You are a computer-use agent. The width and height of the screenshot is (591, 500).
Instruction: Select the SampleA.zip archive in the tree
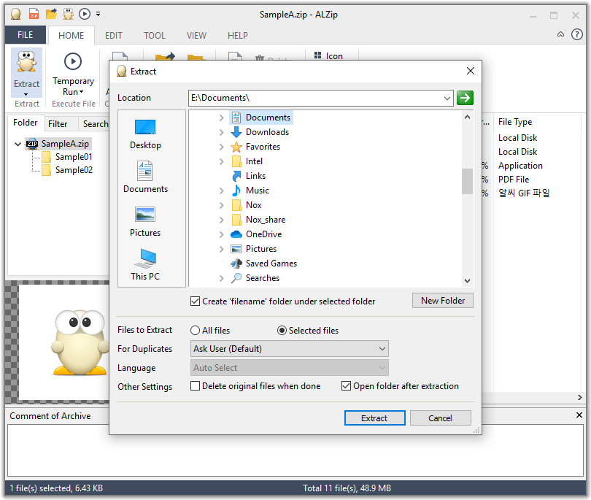(x=58, y=144)
